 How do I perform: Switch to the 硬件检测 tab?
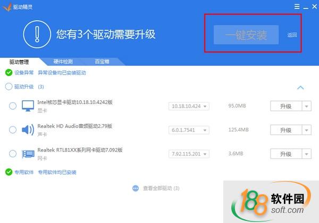coord(63,62)
